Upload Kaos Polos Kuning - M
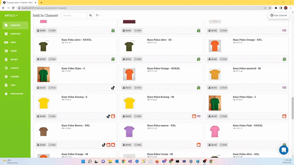This screenshot has height=165, width=294. tap(127, 116)
